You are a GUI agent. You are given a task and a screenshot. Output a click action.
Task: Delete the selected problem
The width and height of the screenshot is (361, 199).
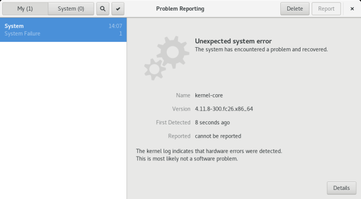pyautogui.click(x=295, y=8)
